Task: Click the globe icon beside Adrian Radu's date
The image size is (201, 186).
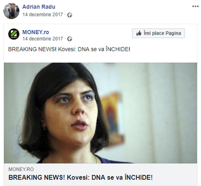Action: point(69,15)
